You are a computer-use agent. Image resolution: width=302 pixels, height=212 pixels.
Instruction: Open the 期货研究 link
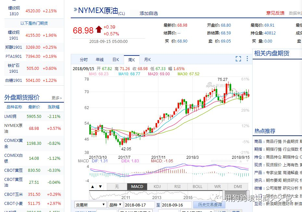click(x=291, y=181)
